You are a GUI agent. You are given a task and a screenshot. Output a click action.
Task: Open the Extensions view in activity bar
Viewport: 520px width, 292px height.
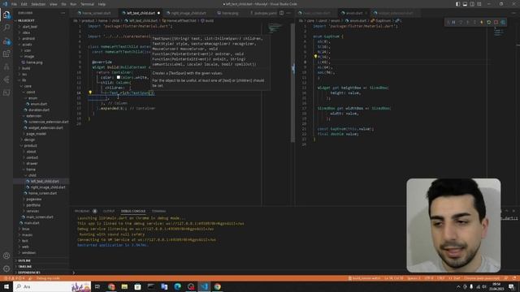(x=6, y=54)
